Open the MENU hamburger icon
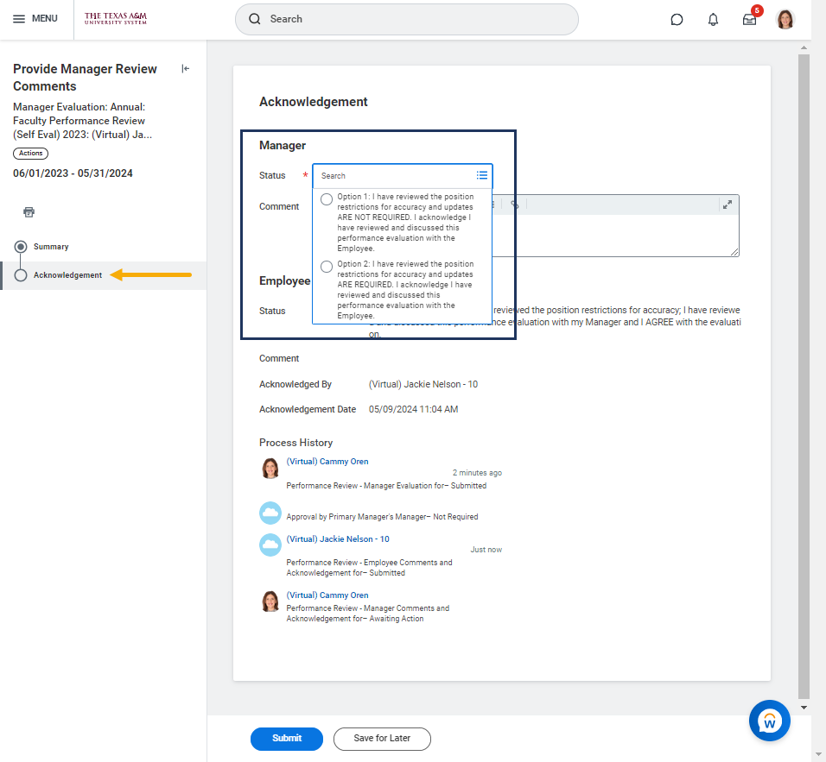826x762 pixels. (19, 19)
